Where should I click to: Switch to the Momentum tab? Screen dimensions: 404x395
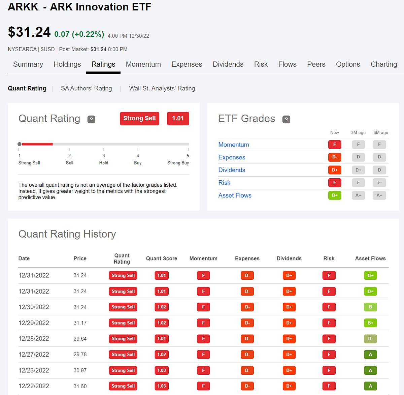pos(143,64)
